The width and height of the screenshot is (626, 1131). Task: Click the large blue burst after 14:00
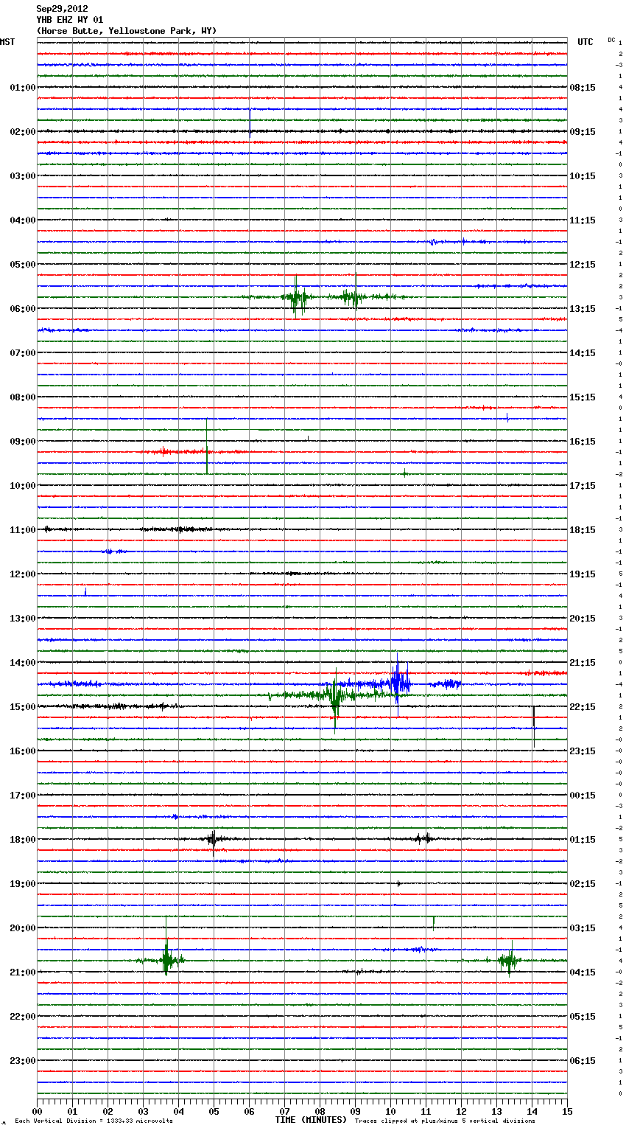coord(398,683)
